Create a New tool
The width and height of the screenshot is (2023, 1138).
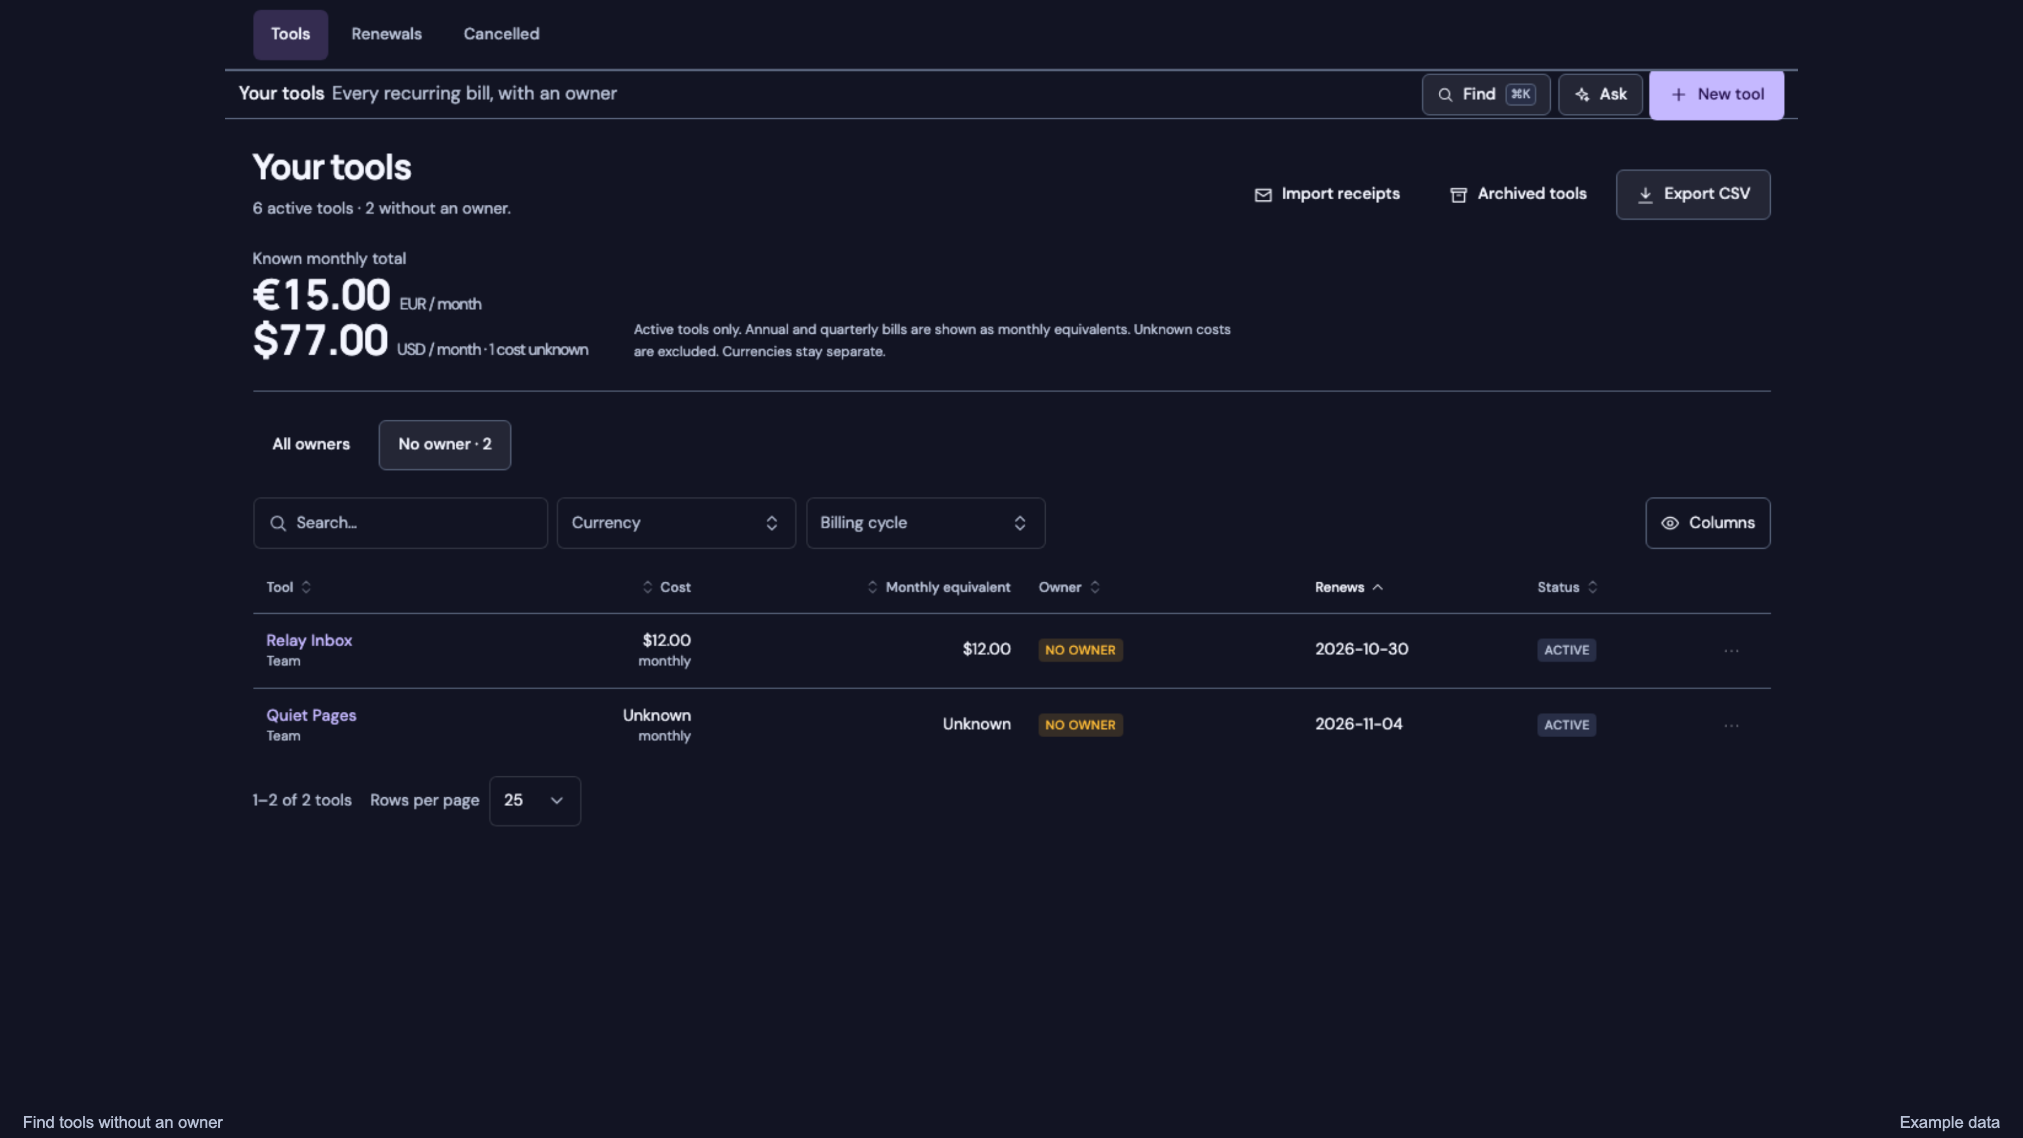[x=1716, y=94]
